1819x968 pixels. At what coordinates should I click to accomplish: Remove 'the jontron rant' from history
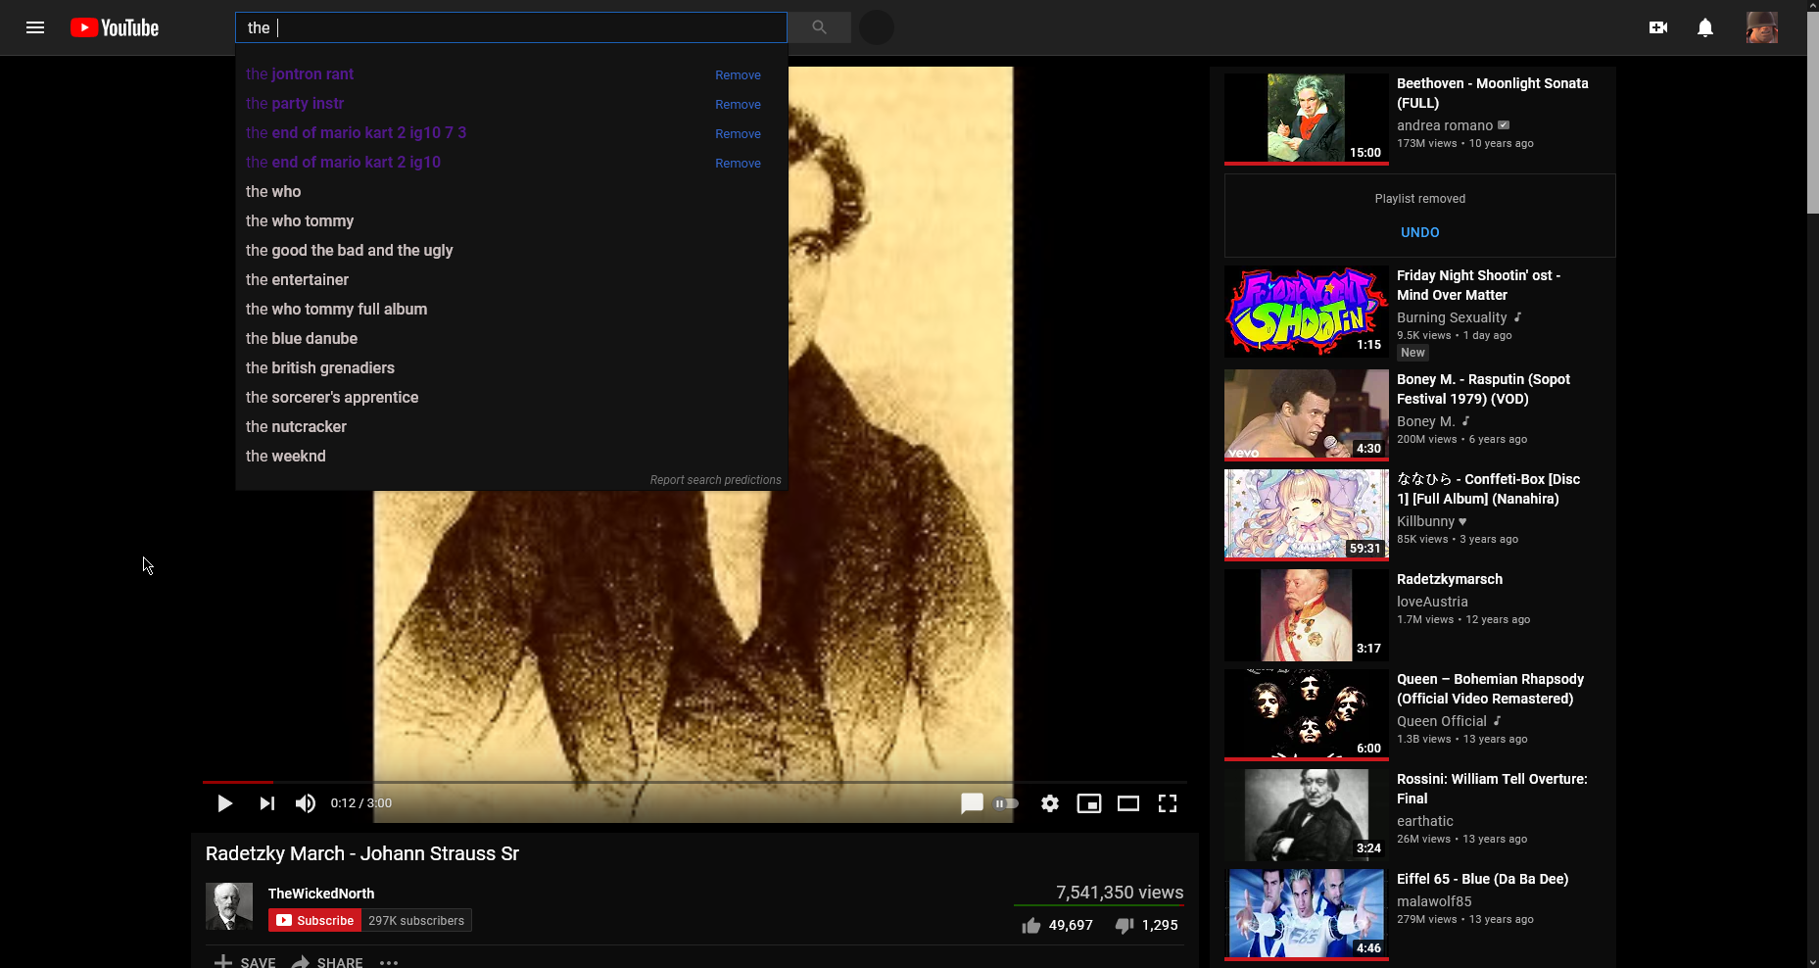pyautogui.click(x=738, y=75)
